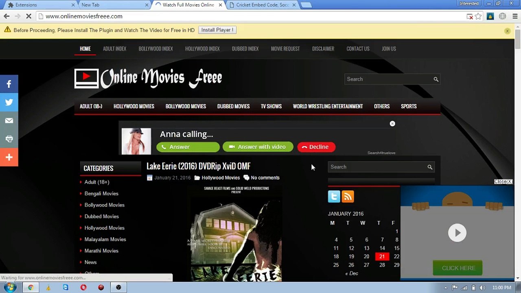Go to previous month via « Dec
Screen dimensions: 521x293
click(352, 273)
